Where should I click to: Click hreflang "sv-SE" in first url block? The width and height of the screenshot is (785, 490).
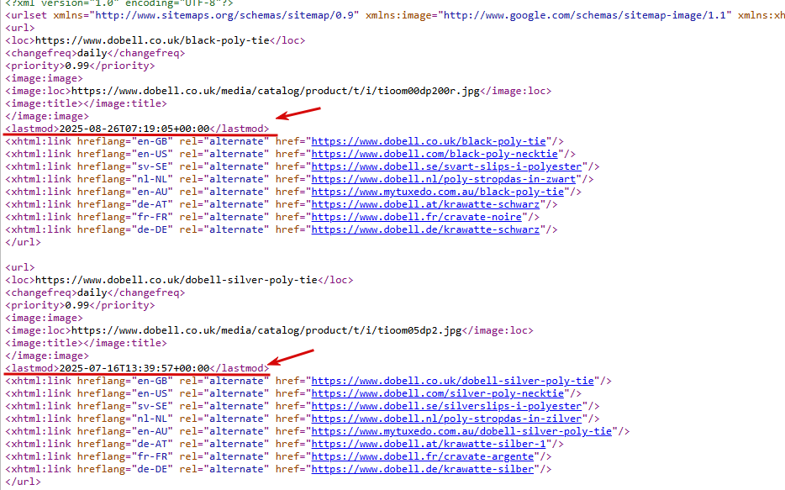152,166
